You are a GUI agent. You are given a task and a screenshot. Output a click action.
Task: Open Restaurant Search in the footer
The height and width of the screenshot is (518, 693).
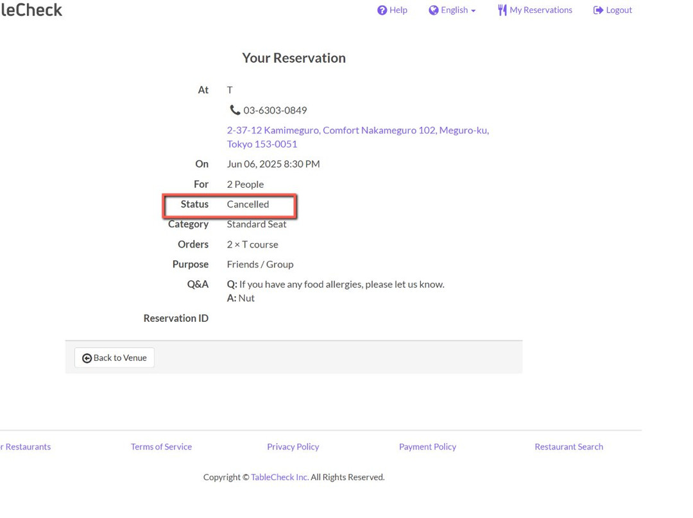pyautogui.click(x=569, y=447)
